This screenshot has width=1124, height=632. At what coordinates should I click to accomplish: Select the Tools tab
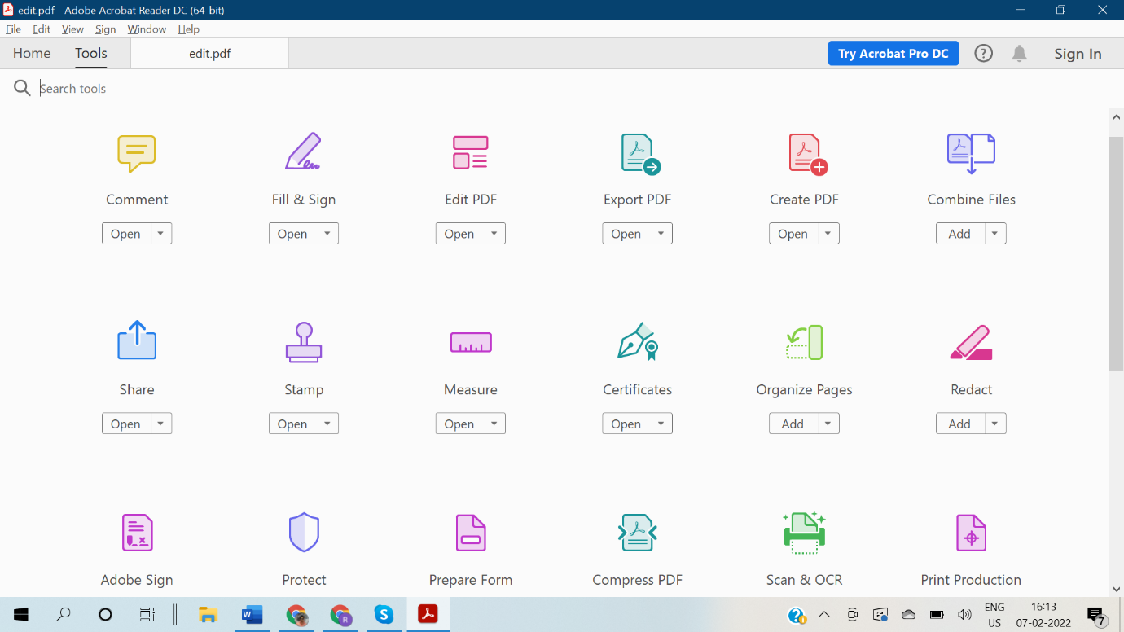click(91, 53)
